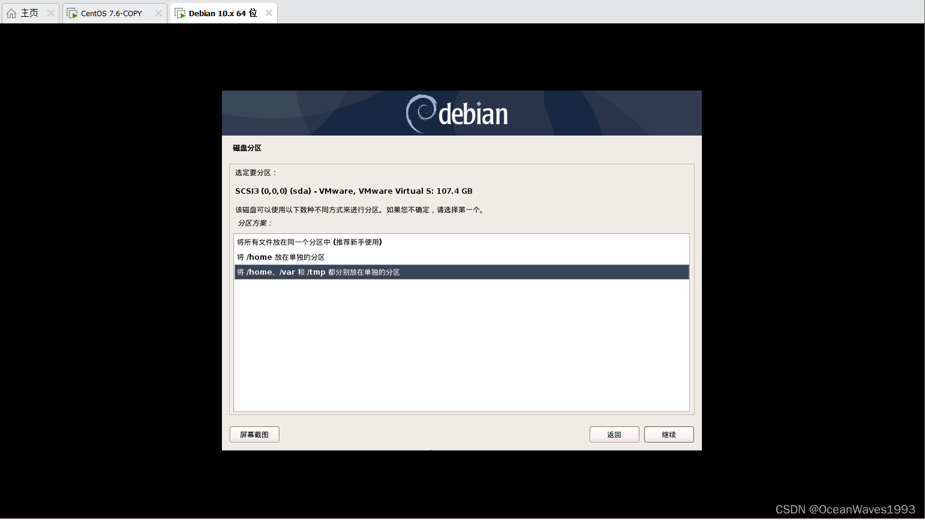The width and height of the screenshot is (925, 520).
Task: Select 将所有文件放在同一个分区中 option
Action: coord(461,242)
